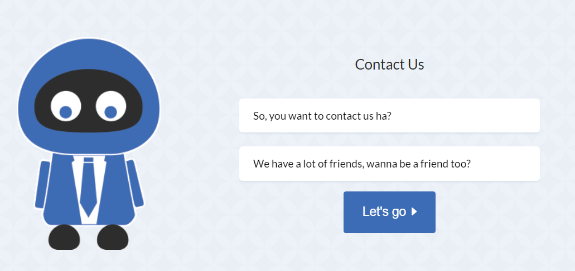Click the robot mascot's left eye
Screen dimensions: 575x271
click(x=66, y=106)
